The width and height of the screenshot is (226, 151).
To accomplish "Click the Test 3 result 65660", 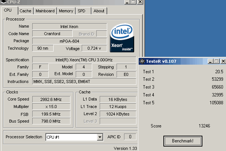I will 217,87.
